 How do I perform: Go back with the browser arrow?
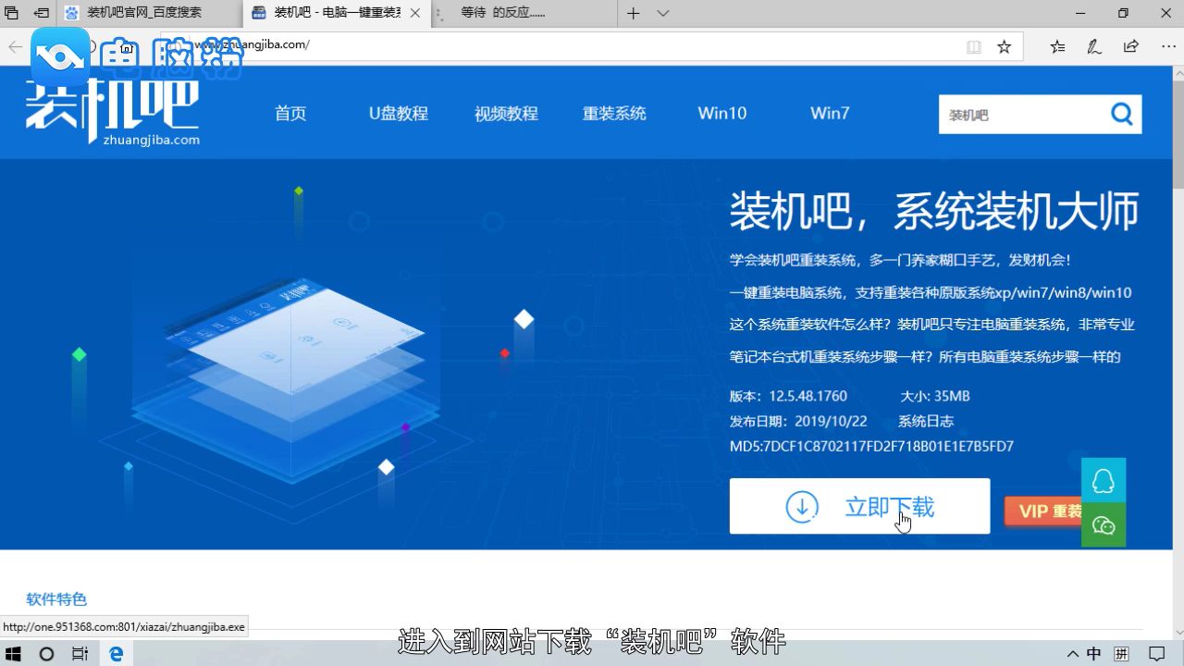pos(15,46)
